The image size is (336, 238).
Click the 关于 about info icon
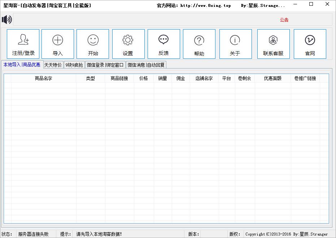coord(235,44)
